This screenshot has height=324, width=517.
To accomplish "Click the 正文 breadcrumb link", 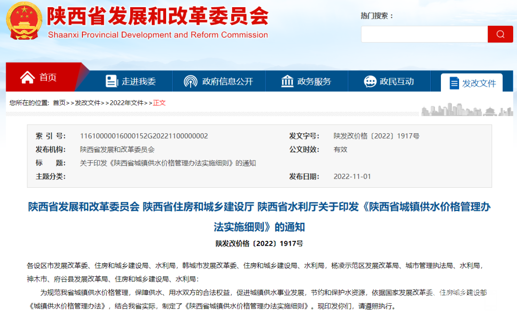I will click(x=159, y=103).
